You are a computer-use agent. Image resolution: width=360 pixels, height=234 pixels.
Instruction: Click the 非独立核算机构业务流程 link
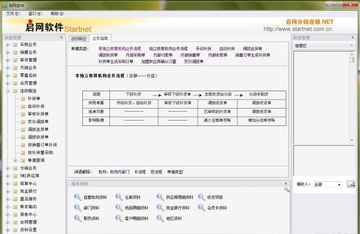tap(120, 49)
